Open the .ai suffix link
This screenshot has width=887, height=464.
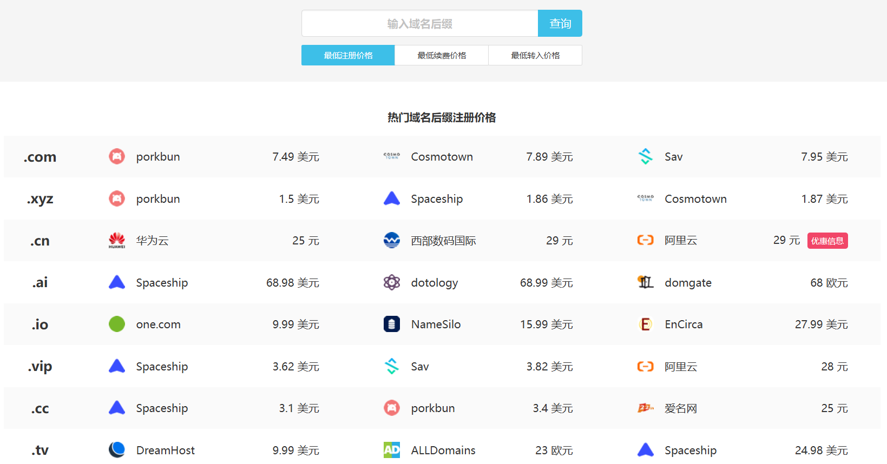40,282
